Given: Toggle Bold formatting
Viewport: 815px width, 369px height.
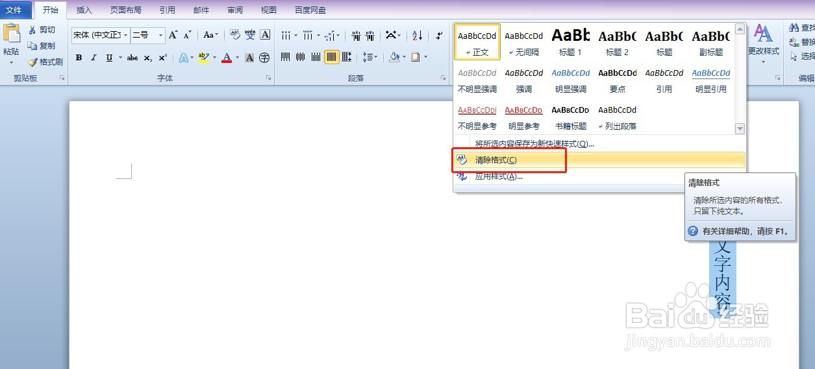Looking at the screenshot, I should [79, 58].
